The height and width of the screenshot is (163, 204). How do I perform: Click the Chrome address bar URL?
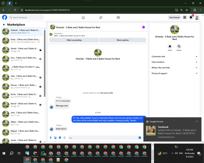47,10
